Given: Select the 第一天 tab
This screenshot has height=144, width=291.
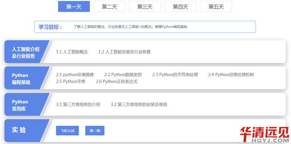Looking at the screenshot, I should pos(74,7).
